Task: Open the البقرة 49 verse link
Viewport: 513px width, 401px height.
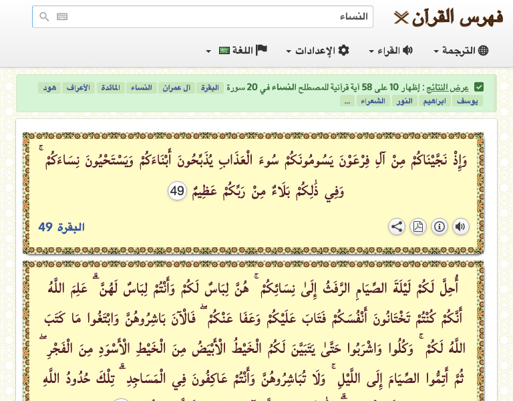Action: click(x=61, y=227)
